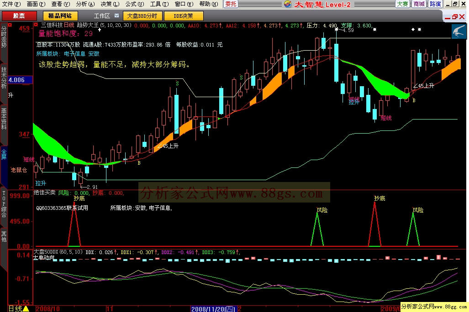Open the 帮助(H) menu
This screenshot has height=312, width=469.
pos(209,4)
